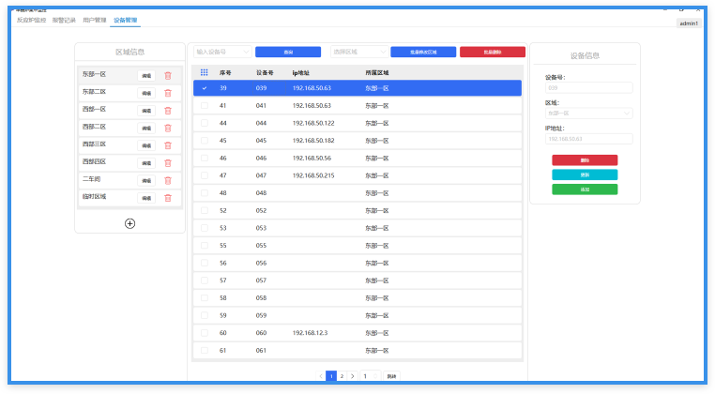Viewport: 715px width, 394px height.
Task: Open the 用户管理 tab
Action: click(x=94, y=19)
